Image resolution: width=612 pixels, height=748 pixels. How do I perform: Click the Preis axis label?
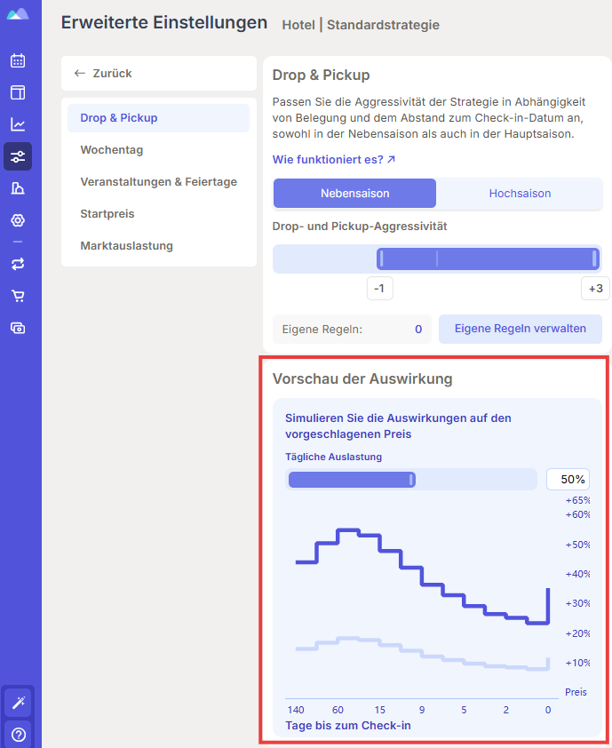[x=576, y=692]
